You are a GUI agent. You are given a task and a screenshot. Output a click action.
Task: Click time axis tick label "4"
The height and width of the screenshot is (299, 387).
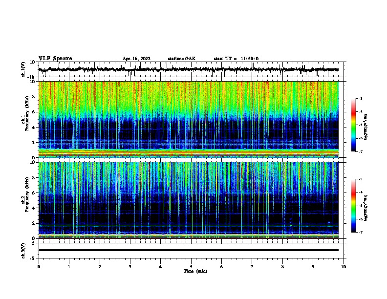pos(161,267)
